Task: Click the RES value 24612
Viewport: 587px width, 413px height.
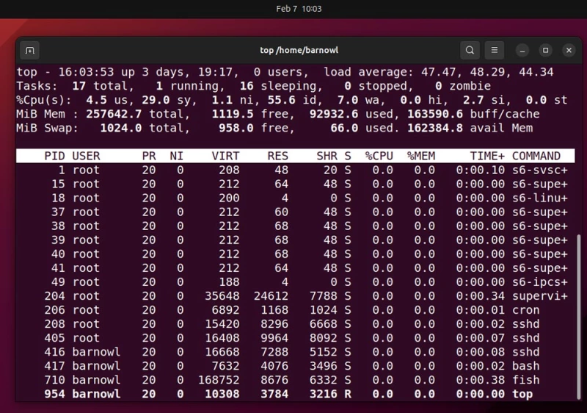Action: click(271, 296)
